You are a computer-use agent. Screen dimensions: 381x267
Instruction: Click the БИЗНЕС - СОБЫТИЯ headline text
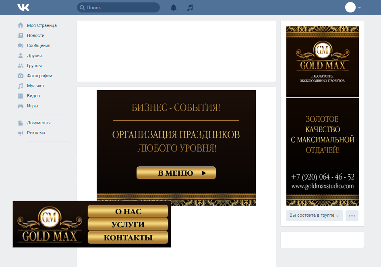(x=176, y=107)
